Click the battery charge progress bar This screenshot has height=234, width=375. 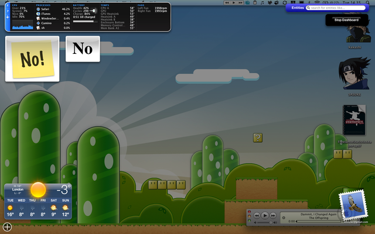click(86, 22)
